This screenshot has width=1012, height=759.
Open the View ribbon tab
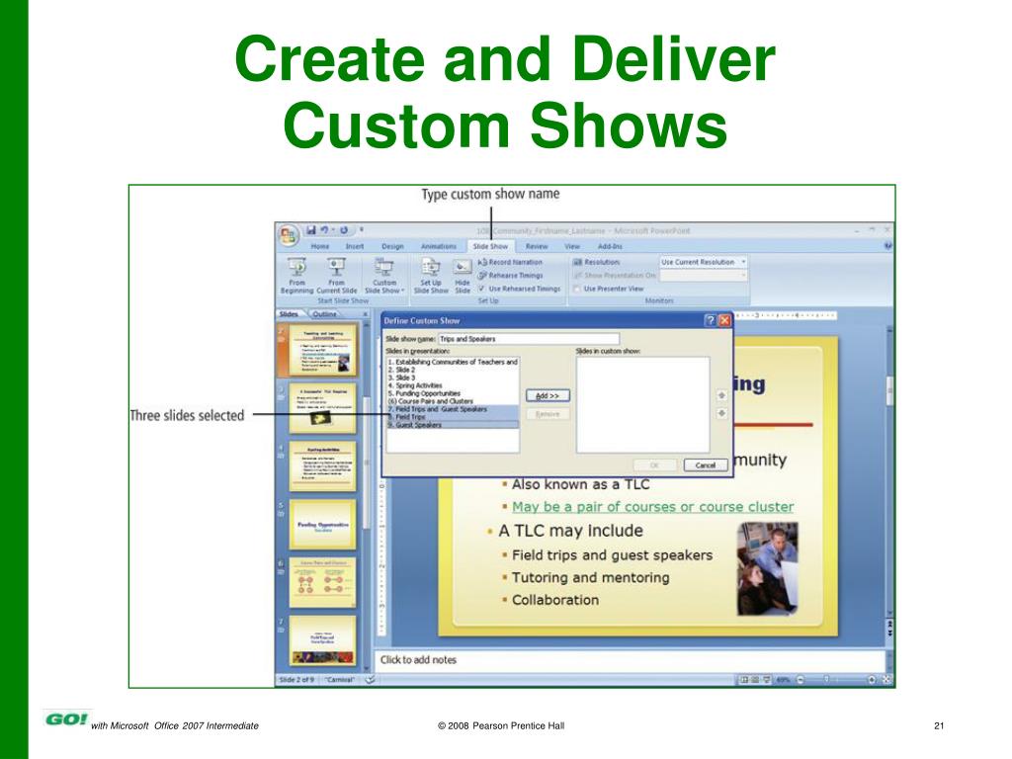(x=572, y=246)
